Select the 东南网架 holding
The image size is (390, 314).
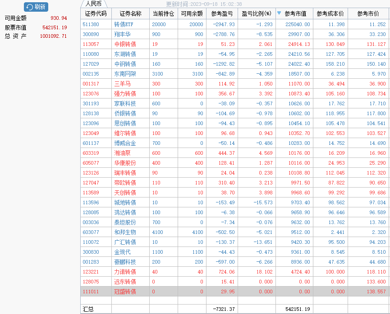click(125, 74)
